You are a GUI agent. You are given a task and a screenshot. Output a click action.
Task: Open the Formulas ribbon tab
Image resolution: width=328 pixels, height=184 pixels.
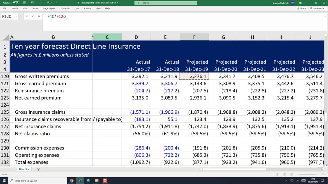pyautogui.click(x=65, y=8)
